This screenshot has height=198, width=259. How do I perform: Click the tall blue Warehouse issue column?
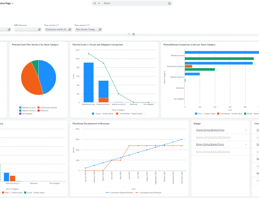pyautogui.click(x=89, y=82)
